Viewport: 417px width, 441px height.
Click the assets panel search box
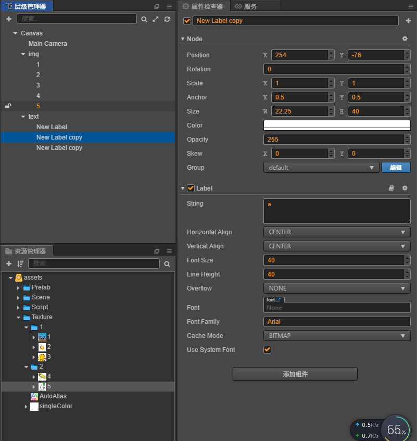pyautogui.click(x=94, y=263)
